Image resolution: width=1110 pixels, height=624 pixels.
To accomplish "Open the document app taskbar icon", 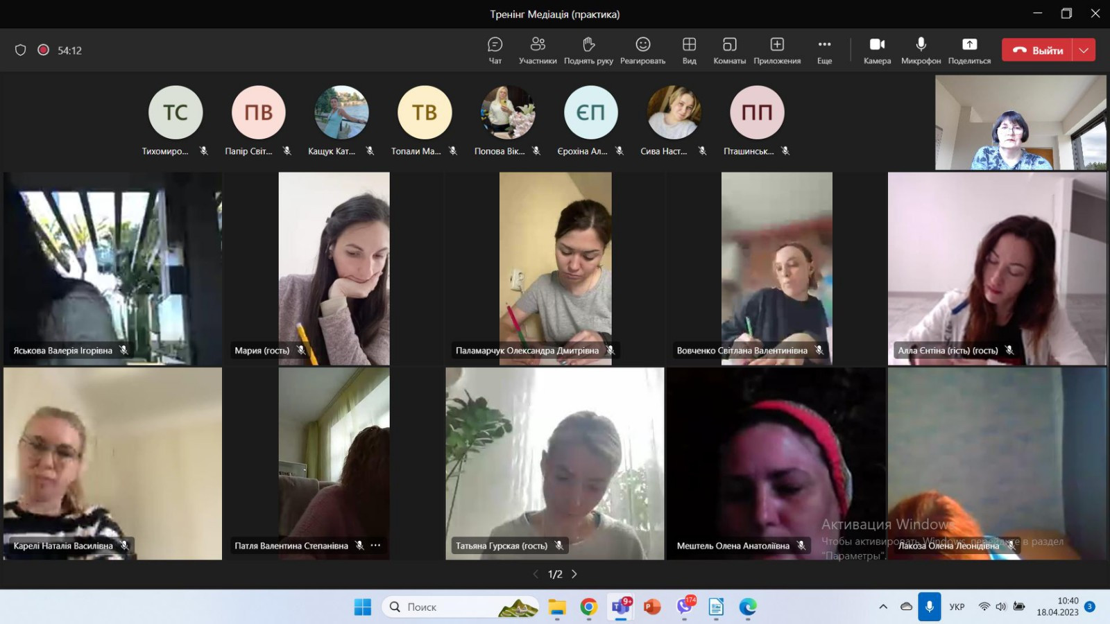I will tap(716, 607).
